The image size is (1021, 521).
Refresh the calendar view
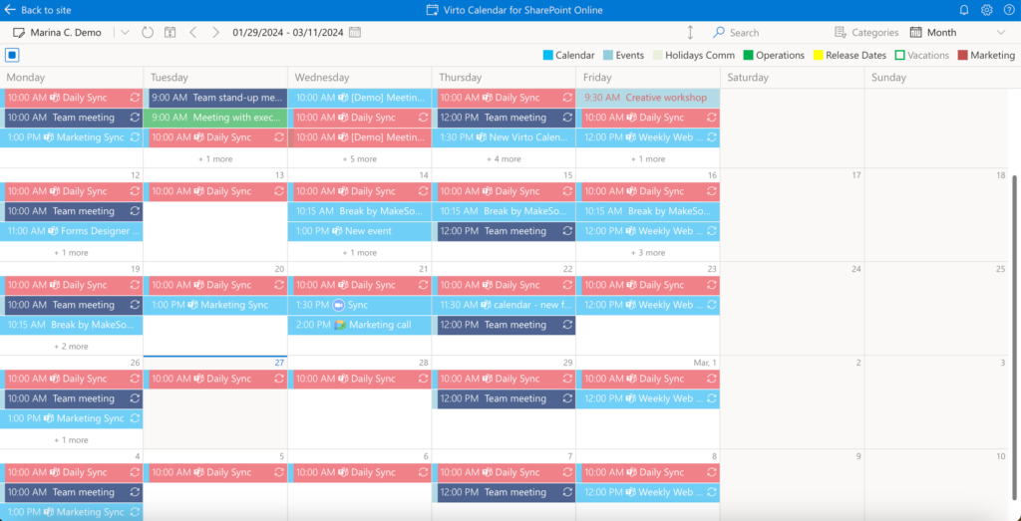point(148,33)
